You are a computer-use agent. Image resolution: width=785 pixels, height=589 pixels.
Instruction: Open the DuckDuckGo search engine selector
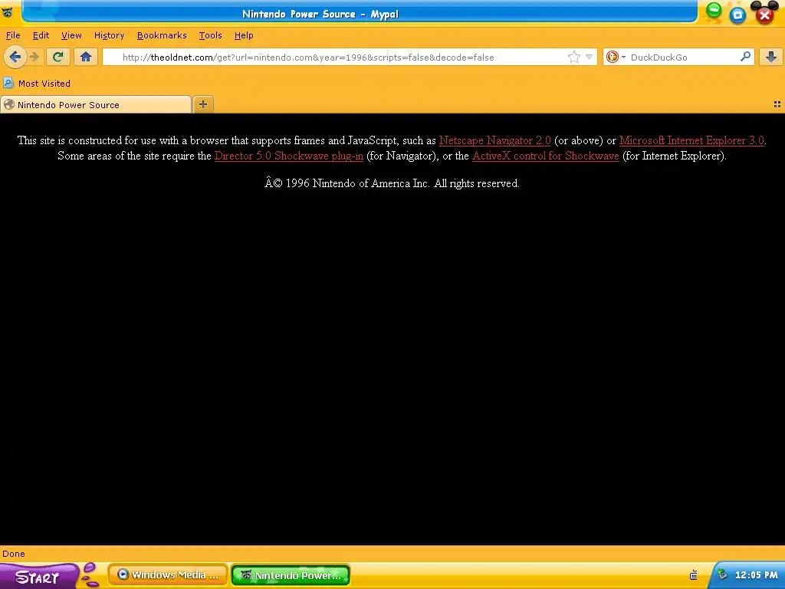[x=616, y=57]
